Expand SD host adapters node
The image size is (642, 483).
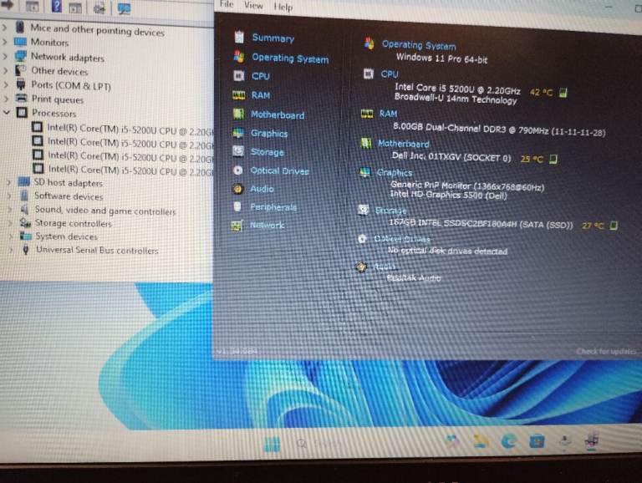point(8,181)
